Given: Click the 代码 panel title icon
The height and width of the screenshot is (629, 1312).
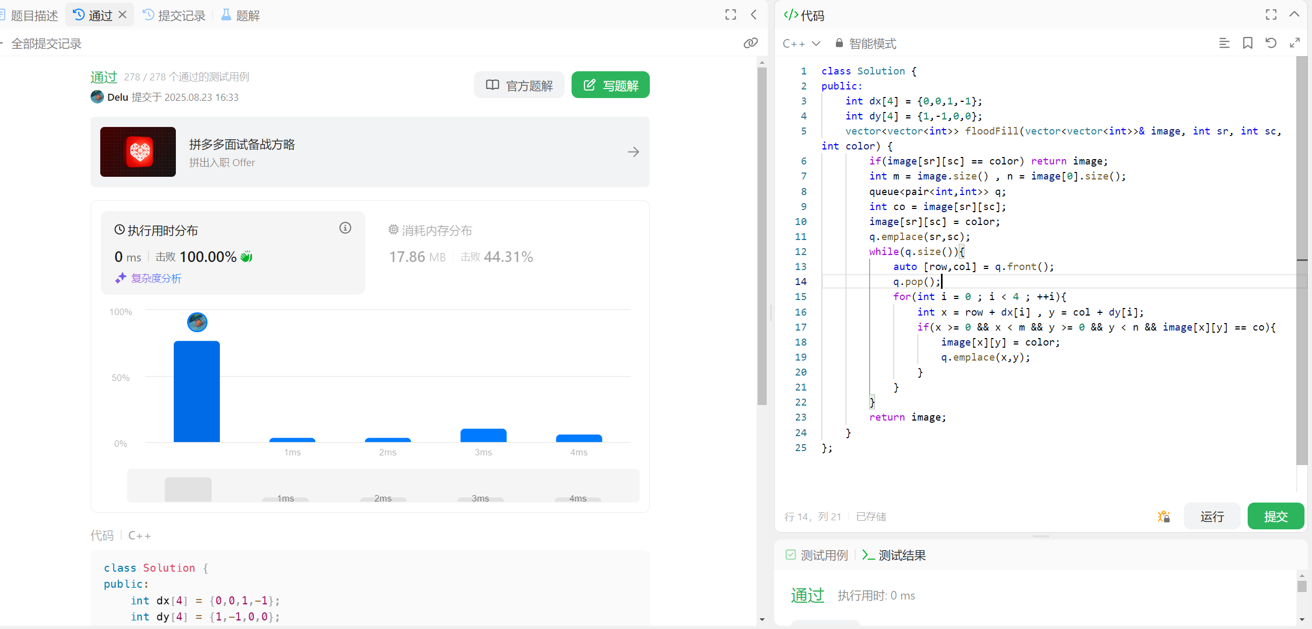Looking at the screenshot, I should pyautogui.click(x=791, y=15).
